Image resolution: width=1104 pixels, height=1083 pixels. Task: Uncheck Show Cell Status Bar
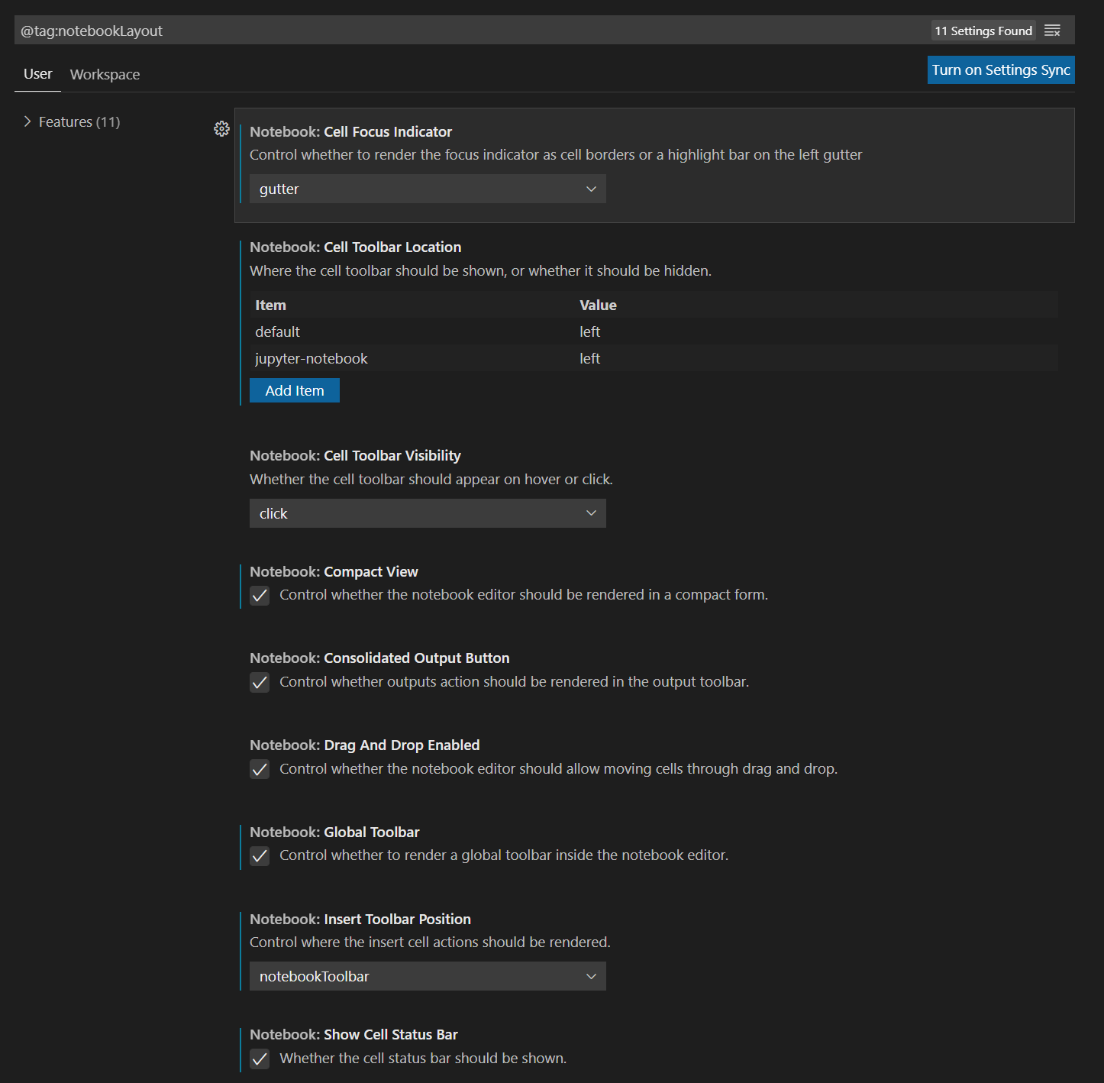260,1059
